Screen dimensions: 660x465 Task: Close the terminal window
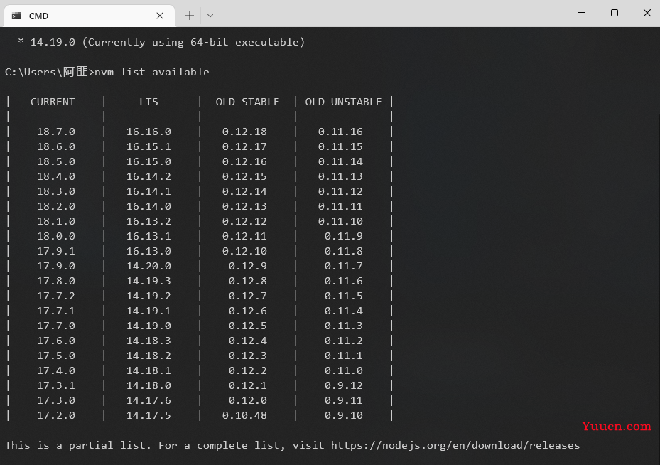[x=647, y=13]
